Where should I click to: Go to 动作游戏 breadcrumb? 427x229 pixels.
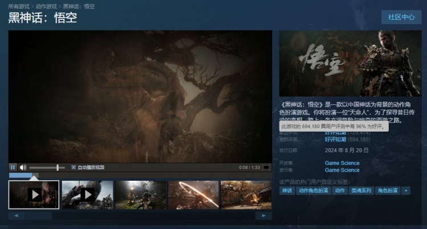[46, 6]
